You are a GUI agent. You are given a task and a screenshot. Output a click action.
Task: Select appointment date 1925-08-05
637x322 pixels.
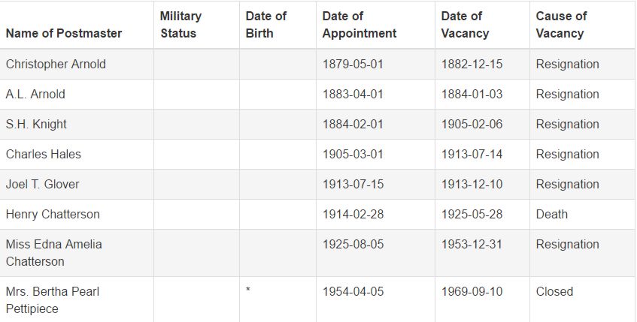pyautogui.click(x=353, y=244)
